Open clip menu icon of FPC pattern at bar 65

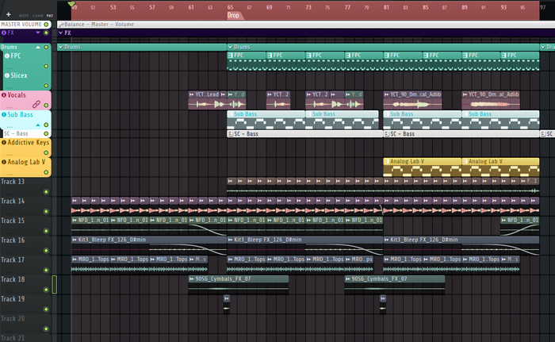231,56
